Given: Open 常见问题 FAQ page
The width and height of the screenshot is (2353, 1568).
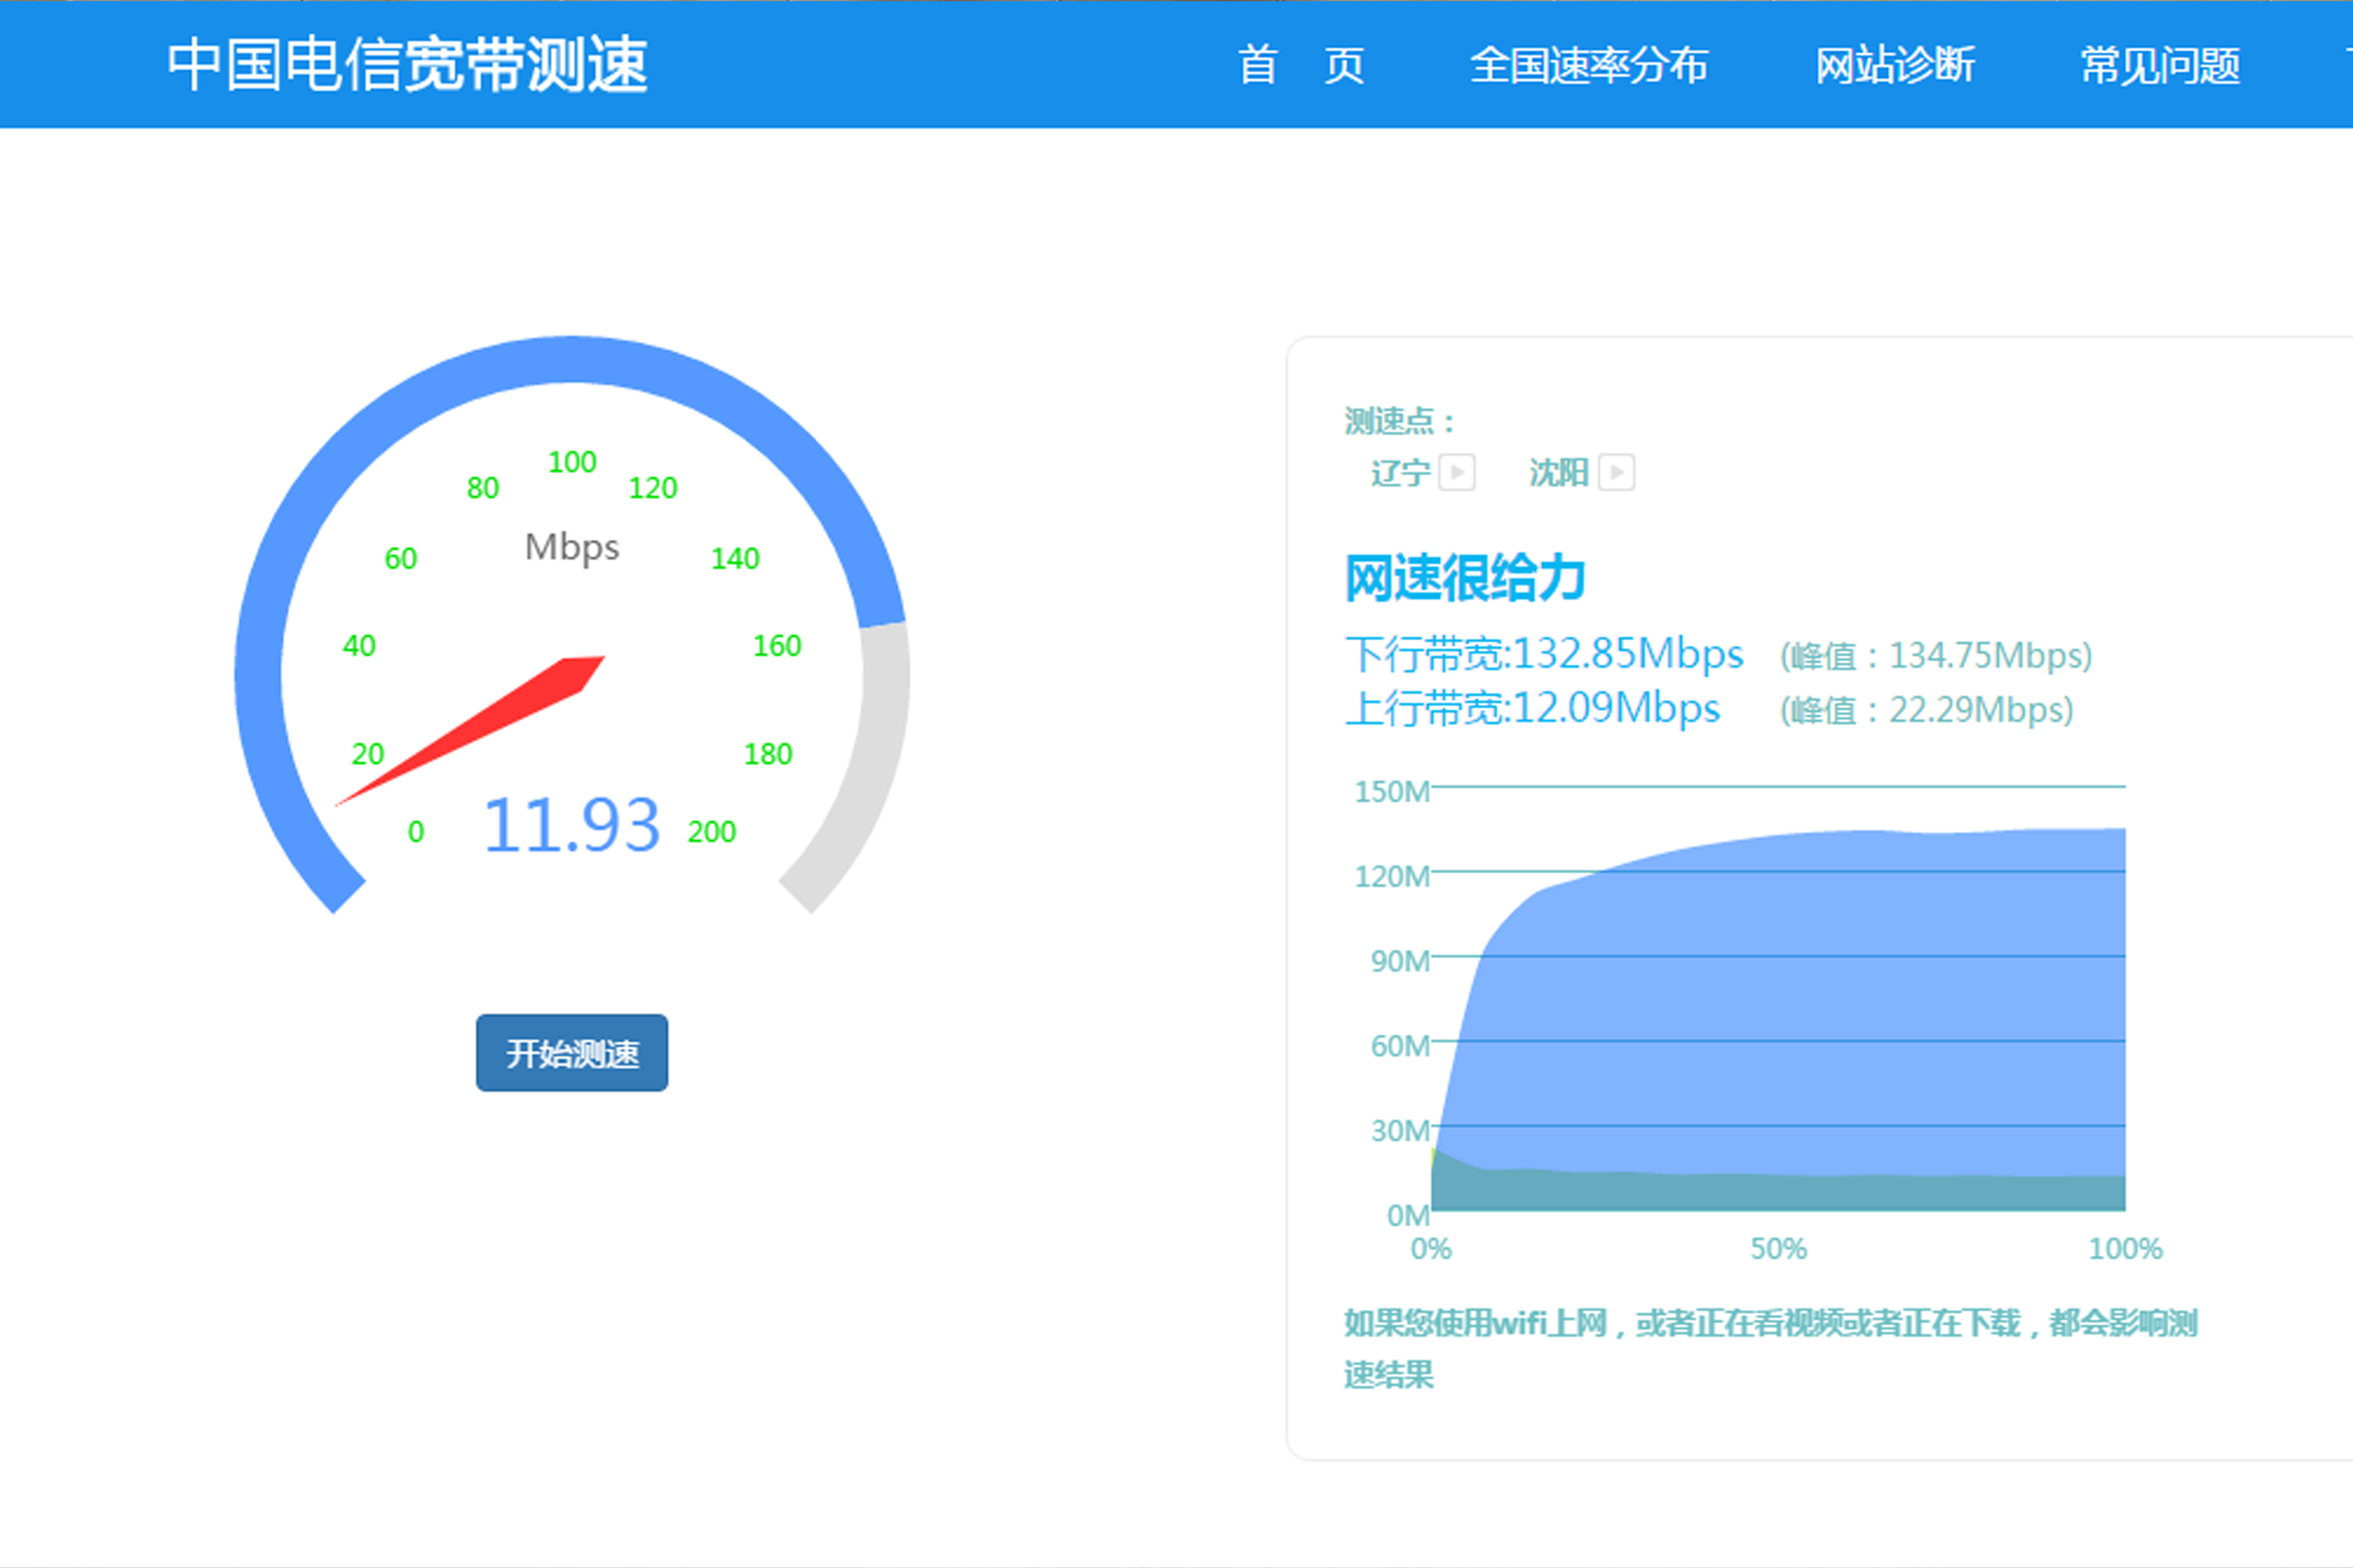Looking at the screenshot, I should point(2160,66).
